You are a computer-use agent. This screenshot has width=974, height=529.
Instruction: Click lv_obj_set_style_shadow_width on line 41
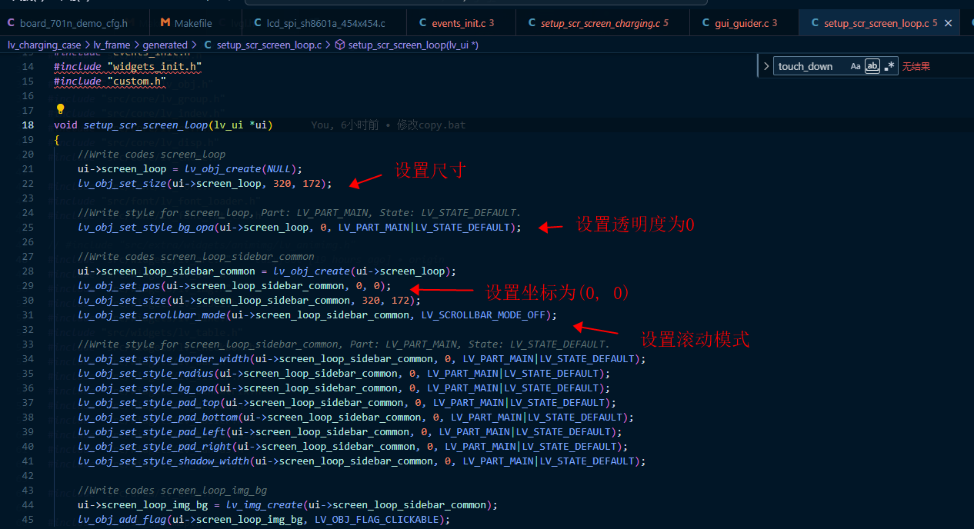pos(163,461)
